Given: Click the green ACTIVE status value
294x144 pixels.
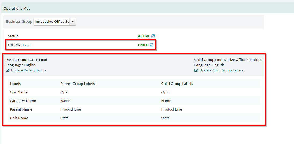Looking at the screenshot, I should (x=144, y=36).
